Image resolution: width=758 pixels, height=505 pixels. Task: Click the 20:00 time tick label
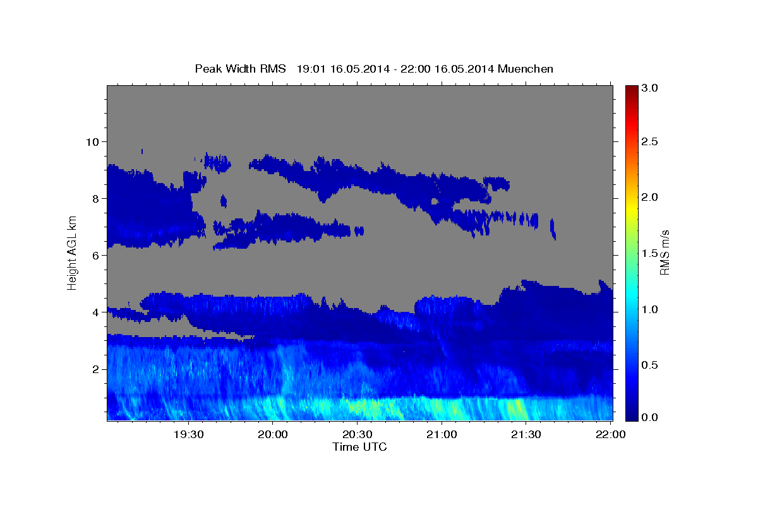(273, 434)
